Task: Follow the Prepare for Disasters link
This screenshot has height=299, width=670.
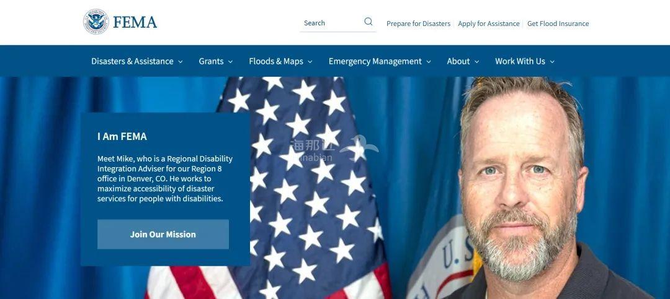Action: [418, 24]
